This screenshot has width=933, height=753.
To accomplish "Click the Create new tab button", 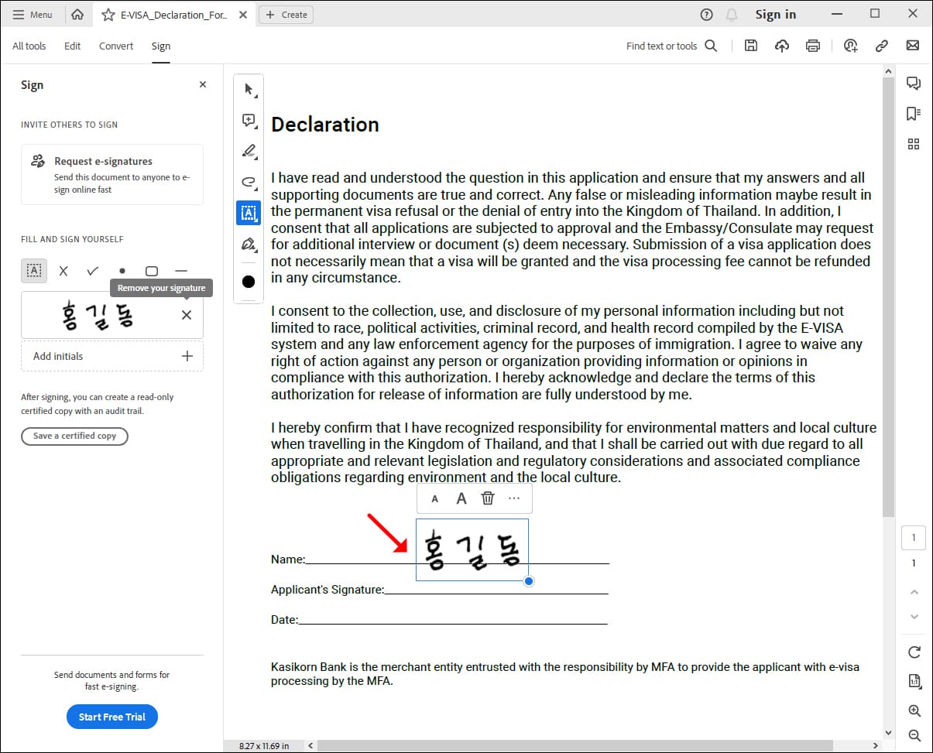I will point(286,15).
